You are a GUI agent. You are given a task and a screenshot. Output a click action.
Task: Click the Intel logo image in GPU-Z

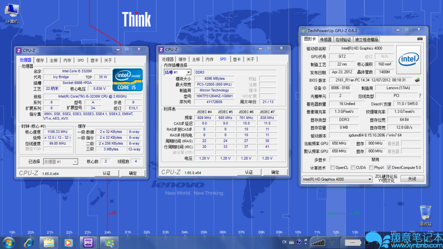408,60
